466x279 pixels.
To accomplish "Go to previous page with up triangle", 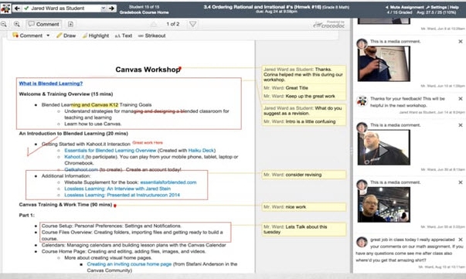I will click(x=154, y=24).
